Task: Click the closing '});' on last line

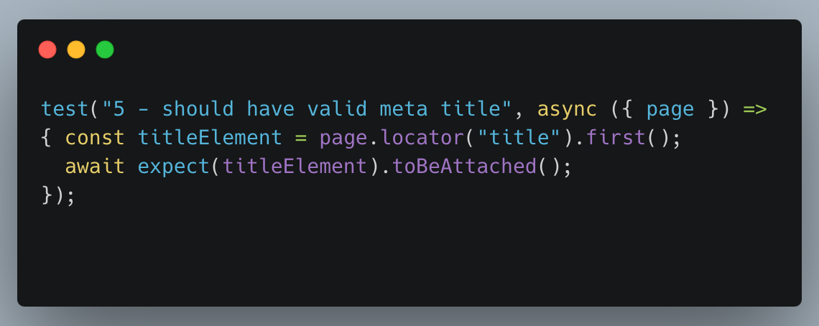Action: coord(58,195)
